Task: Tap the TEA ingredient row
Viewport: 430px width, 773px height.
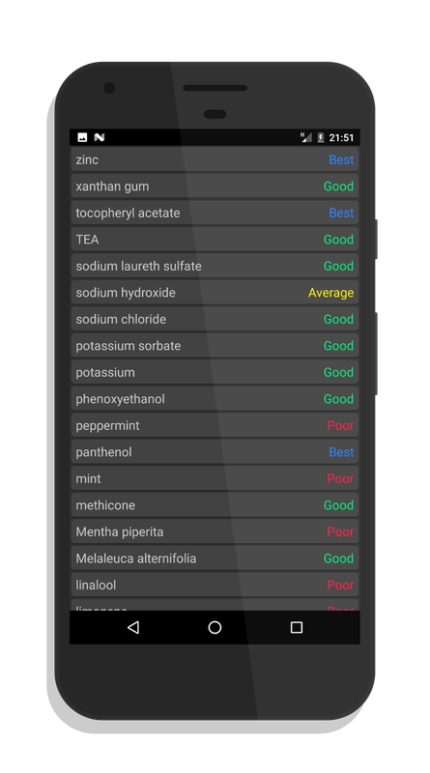Action: pos(215,239)
